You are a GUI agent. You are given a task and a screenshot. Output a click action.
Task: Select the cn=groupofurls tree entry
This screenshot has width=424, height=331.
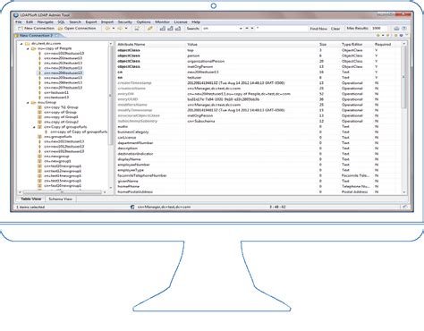pyautogui.click(x=58, y=137)
